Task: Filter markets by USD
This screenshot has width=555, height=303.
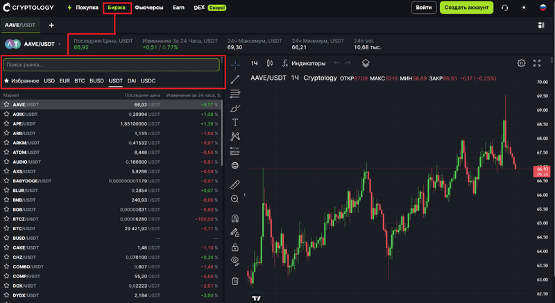Action: [x=49, y=80]
